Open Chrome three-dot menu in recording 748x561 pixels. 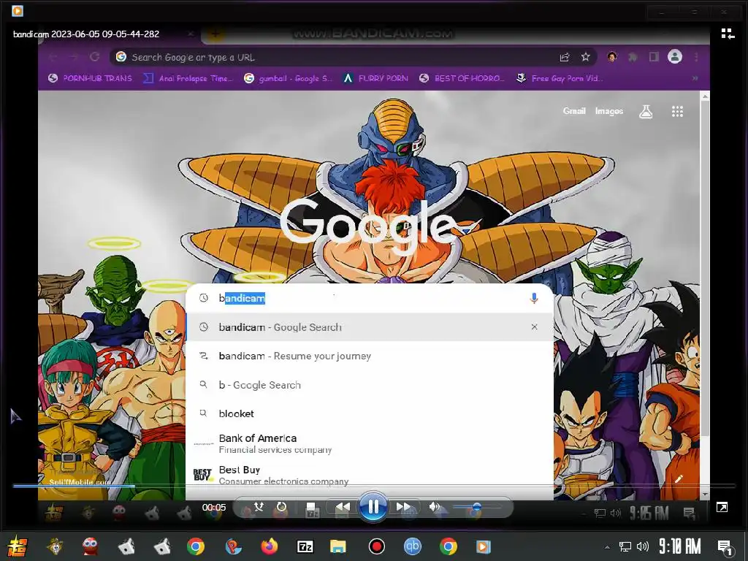coord(696,57)
